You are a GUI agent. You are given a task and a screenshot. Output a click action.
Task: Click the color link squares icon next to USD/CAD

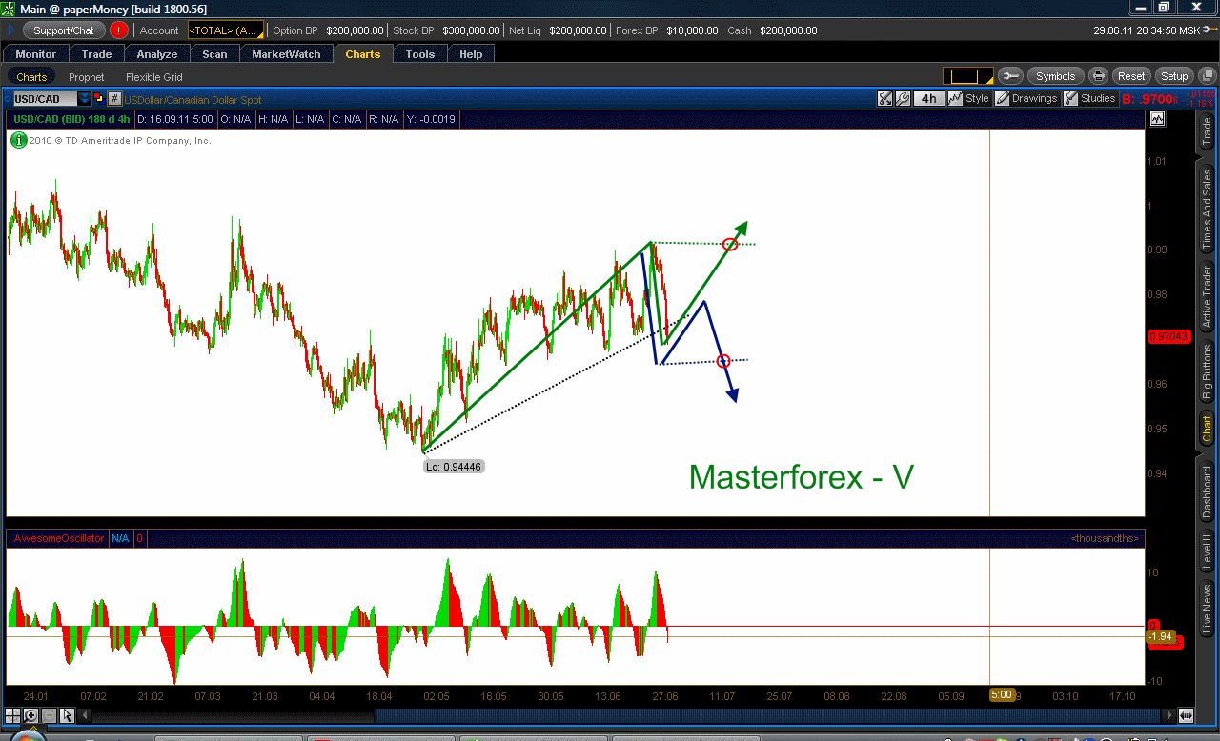pyautogui.click(x=99, y=99)
